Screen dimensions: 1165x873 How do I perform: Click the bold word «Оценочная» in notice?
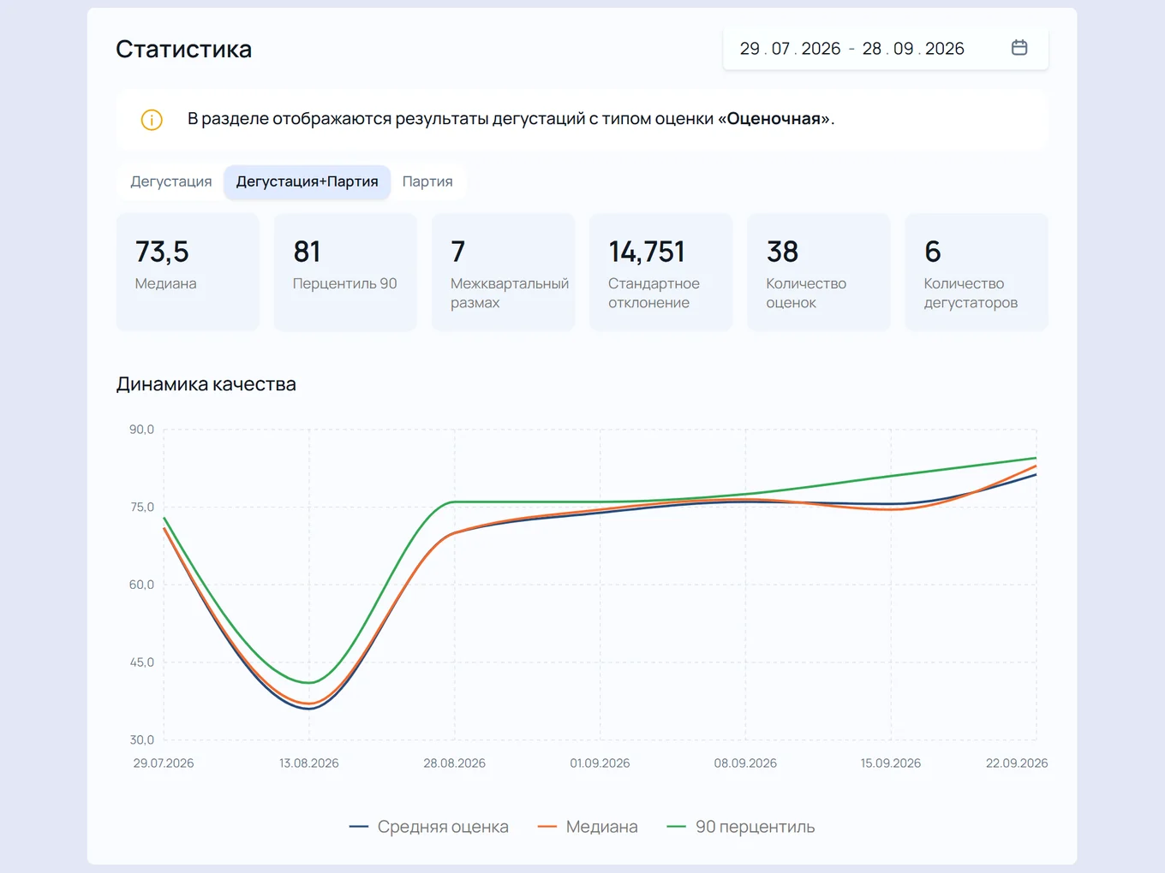coord(774,119)
